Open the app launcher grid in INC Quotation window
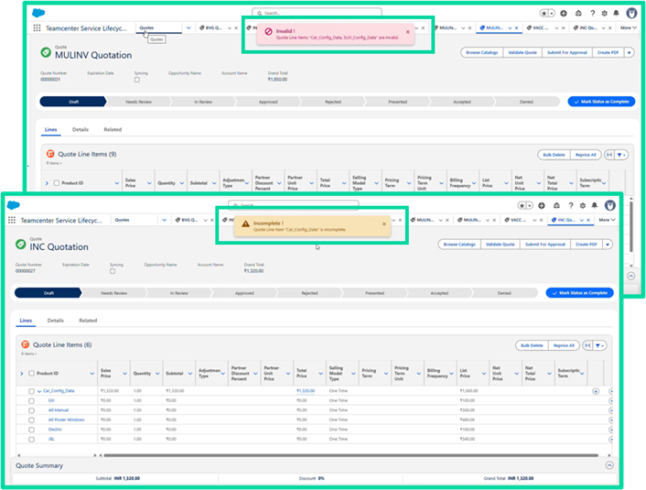This screenshot has width=646, height=490. pyautogui.click(x=12, y=220)
